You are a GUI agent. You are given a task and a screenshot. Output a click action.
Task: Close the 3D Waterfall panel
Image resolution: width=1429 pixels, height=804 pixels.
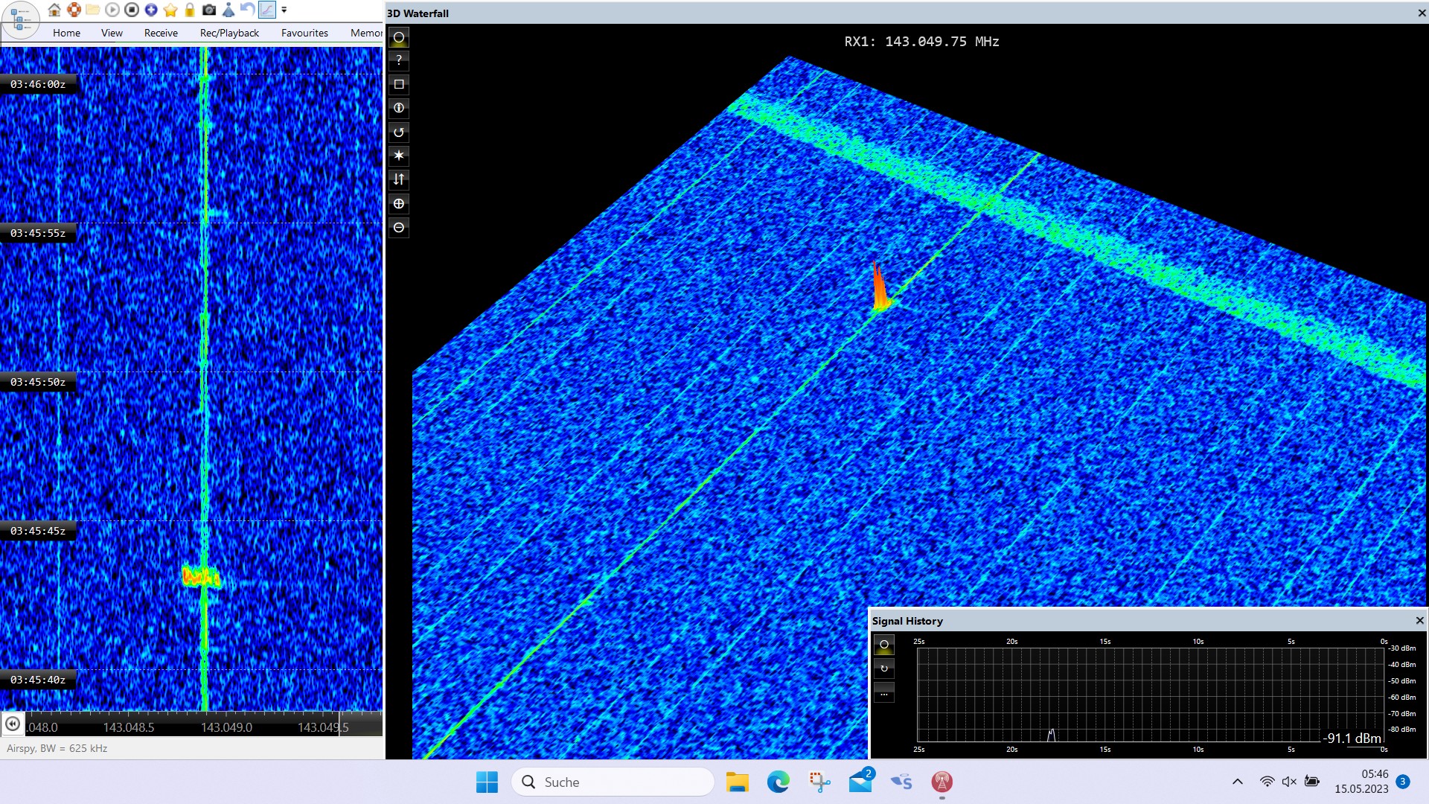pyautogui.click(x=1422, y=13)
